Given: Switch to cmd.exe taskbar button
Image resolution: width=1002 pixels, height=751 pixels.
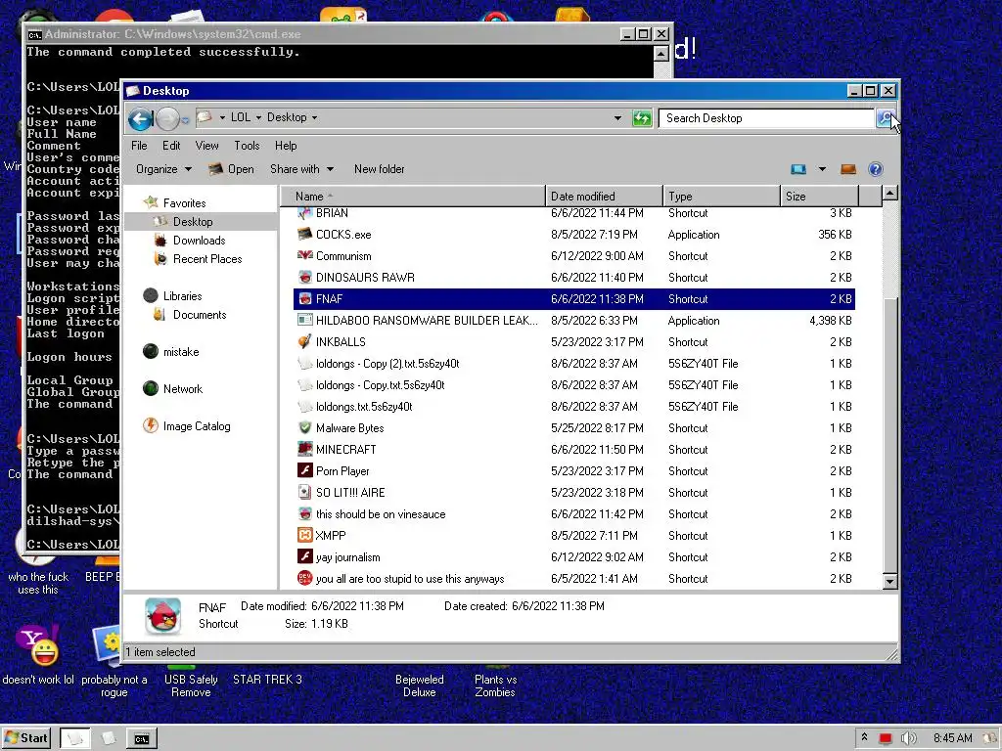Looking at the screenshot, I should coord(141,739).
